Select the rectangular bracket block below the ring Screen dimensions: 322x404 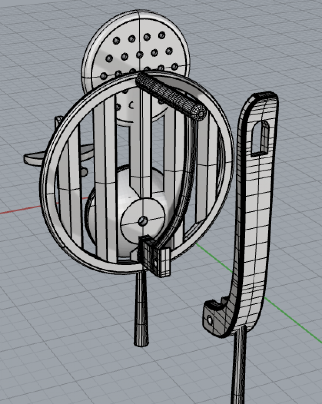point(154,257)
